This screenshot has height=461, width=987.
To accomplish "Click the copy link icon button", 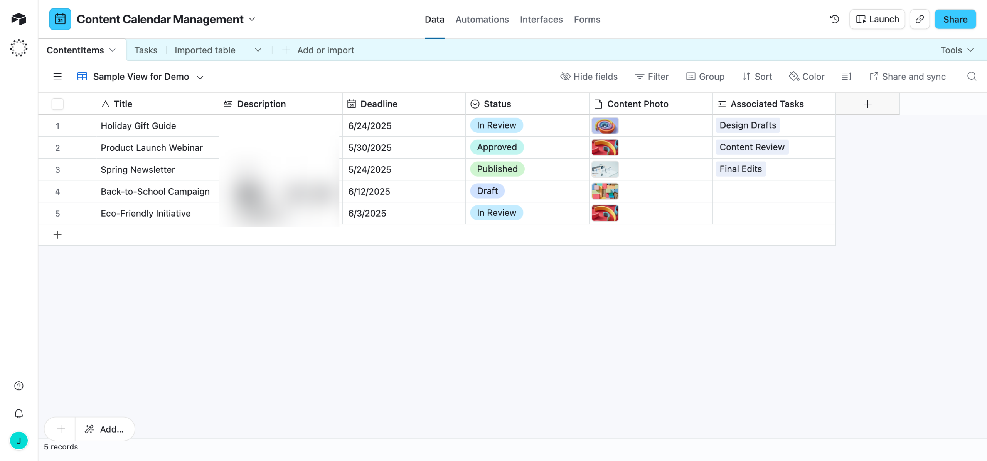I will (920, 19).
